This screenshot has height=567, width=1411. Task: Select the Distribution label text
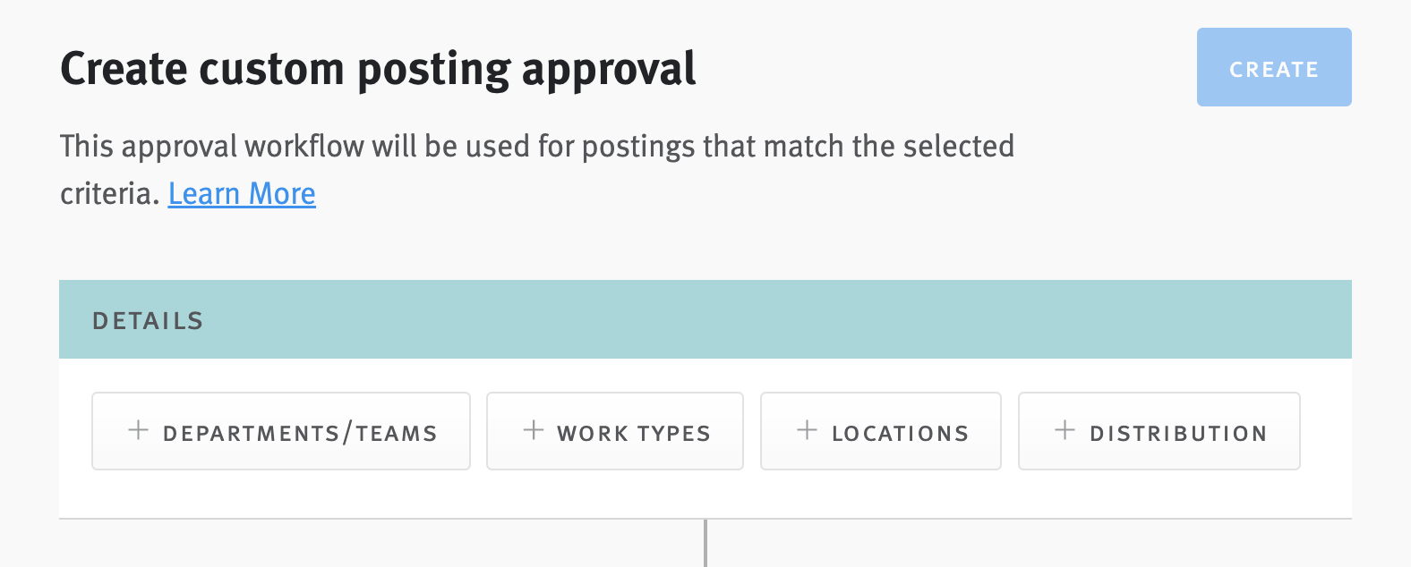1177,432
